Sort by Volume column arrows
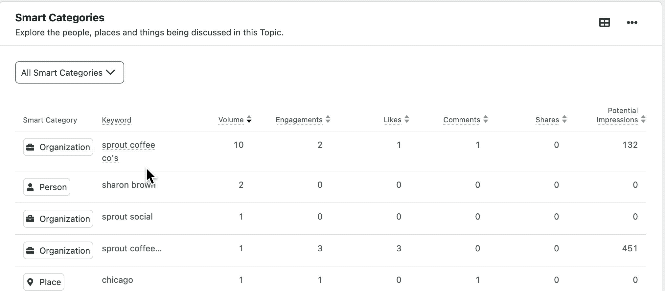 [249, 119]
